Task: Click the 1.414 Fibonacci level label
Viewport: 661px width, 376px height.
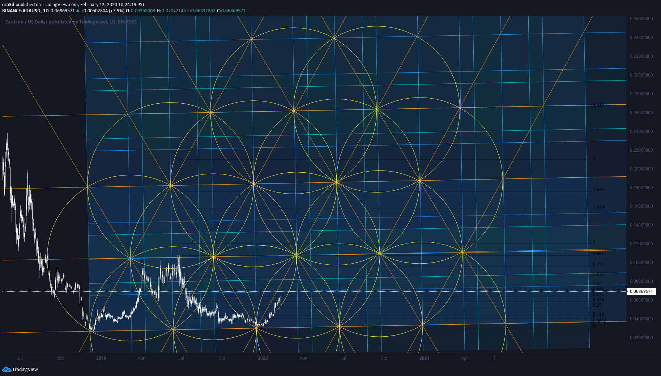Action: [598, 207]
